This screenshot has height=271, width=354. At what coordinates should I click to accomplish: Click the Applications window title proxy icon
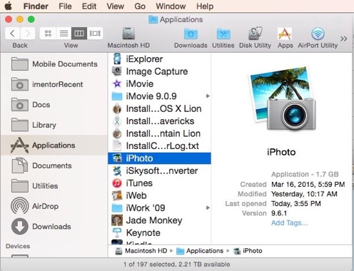(153, 19)
